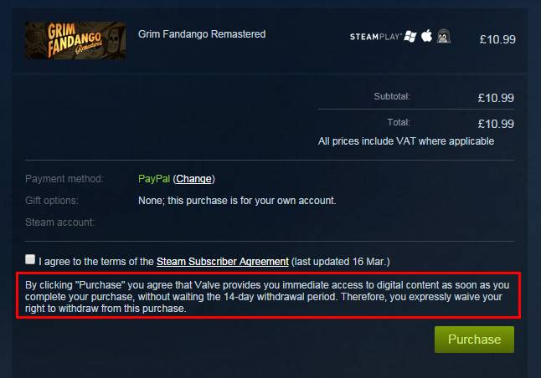
Task: Click the 'last updated 16 Mar.' text
Action: 341,262
